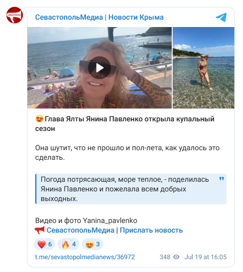The height and width of the screenshot is (272, 243).
Task: Click the 348 view count
Action: pos(165,257)
